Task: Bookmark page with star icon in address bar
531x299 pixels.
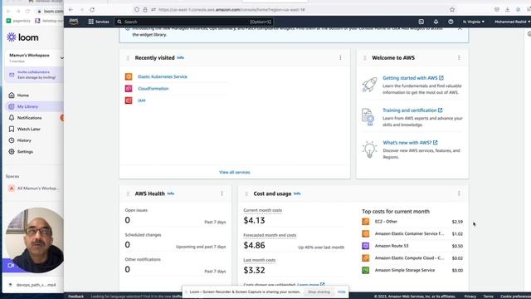Action: (x=451, y=10)
